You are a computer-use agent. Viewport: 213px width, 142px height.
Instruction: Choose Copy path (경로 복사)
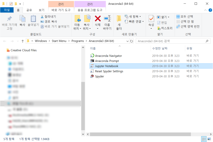tap(49, 22)
